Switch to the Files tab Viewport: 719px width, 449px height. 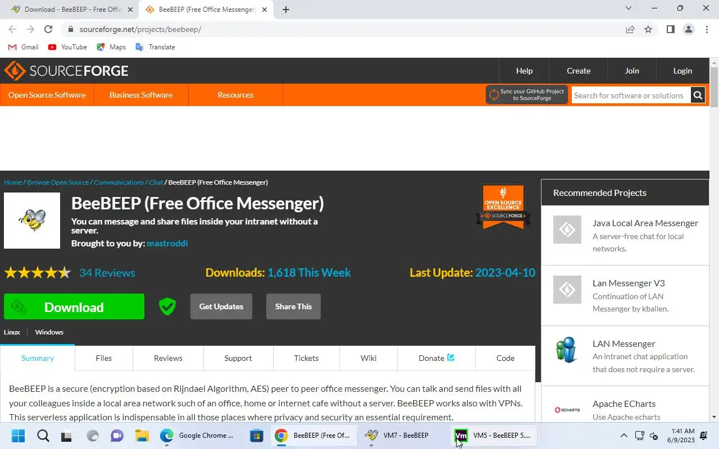click(x=104, y=358)
